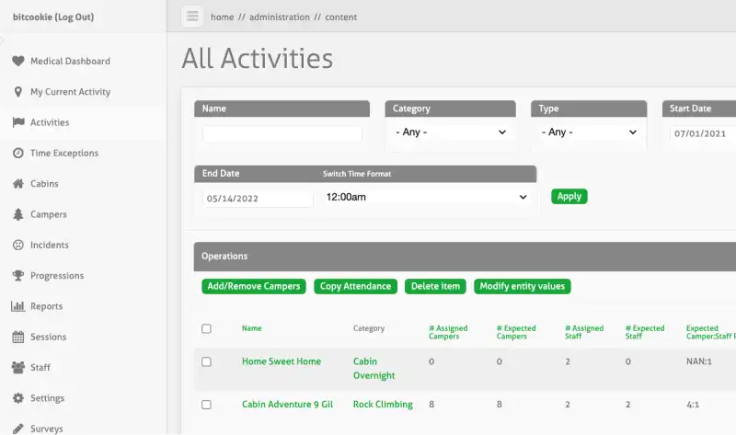736x435 pixels.
Task: Open Time Exceptions menu item
Action: click(x=64, y=153)
